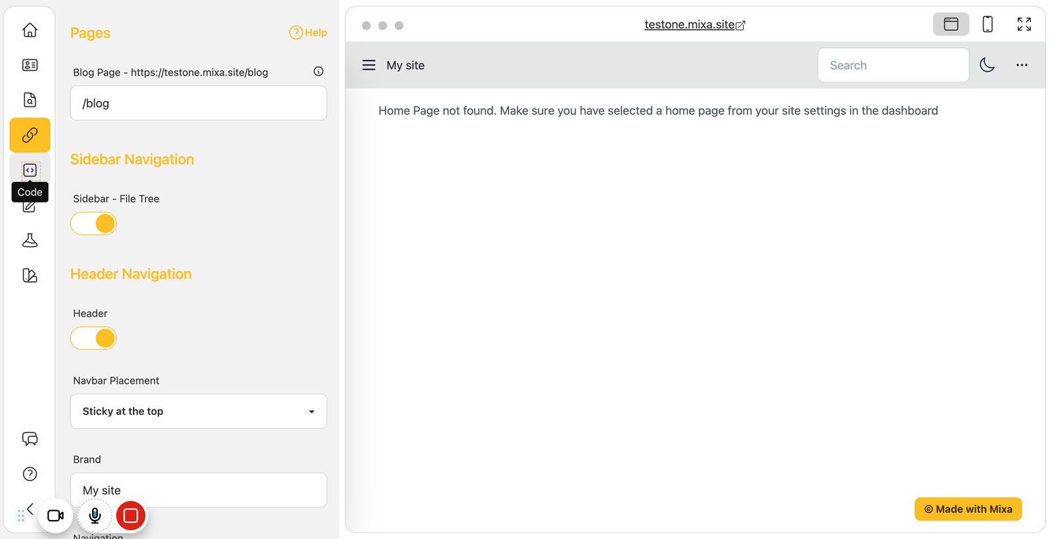Collapse the sidebar with the back chevron
The width and height of the screenshot is (1052, 539).
(30, 509)
